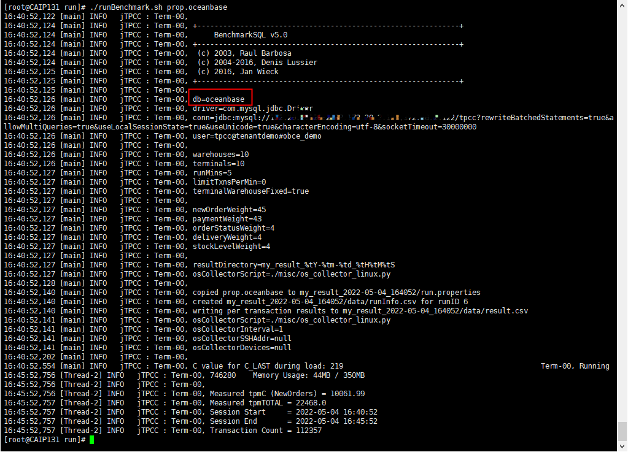Click the '746280' number

tap(223, 375)
